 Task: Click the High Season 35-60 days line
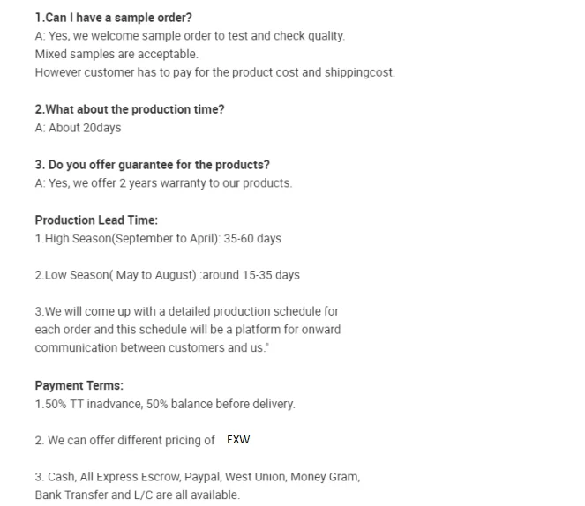pos(158,238)
